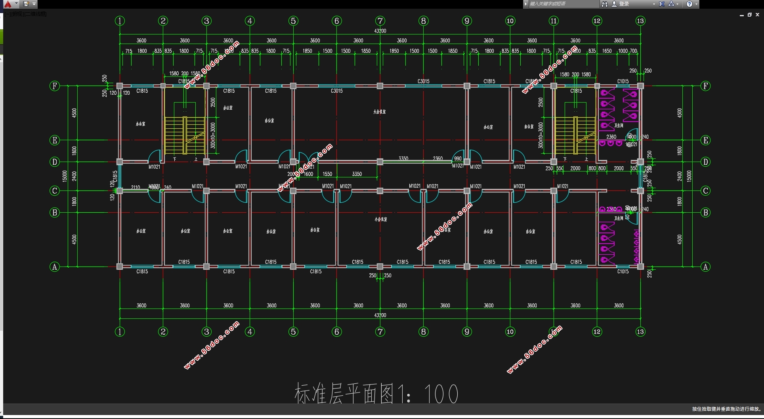The width and height of the screenshot is (764, 419).
Task: Click the keyword search input field
Action: tap(563, 4)
